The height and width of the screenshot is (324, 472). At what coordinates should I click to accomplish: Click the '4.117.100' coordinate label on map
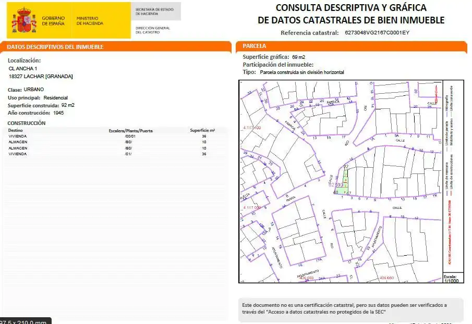click(252, 128)
